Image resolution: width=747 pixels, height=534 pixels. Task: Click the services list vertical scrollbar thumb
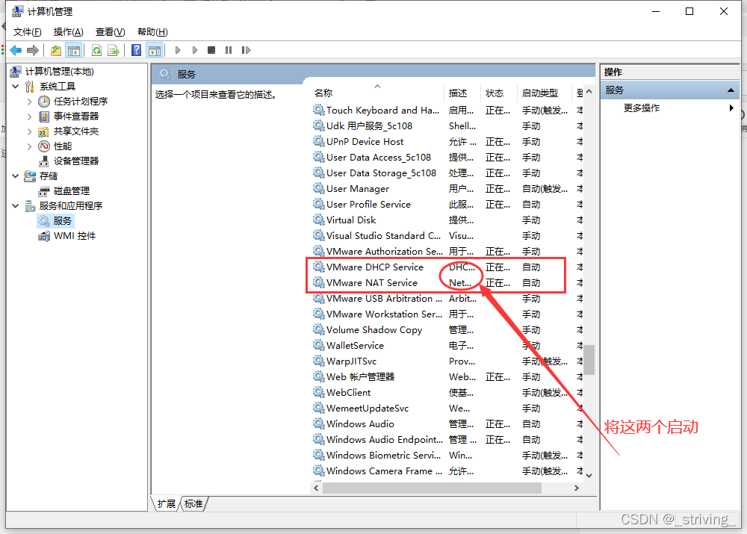click(589, 360)
